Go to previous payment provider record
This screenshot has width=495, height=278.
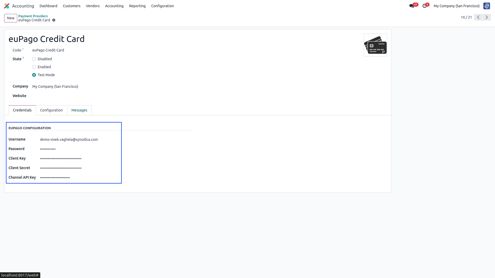coord(478,17)
